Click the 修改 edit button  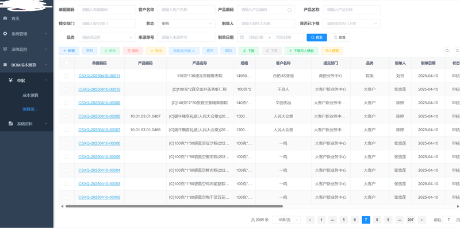point(110,51)
